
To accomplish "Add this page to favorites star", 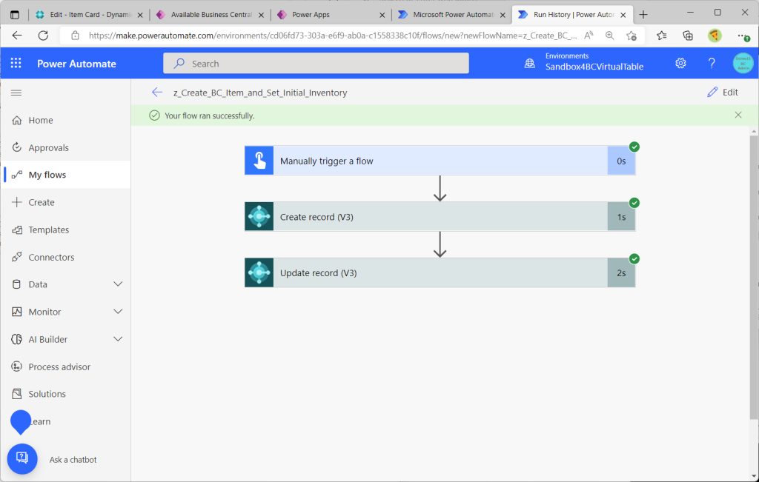I will (x=632, y=36).
